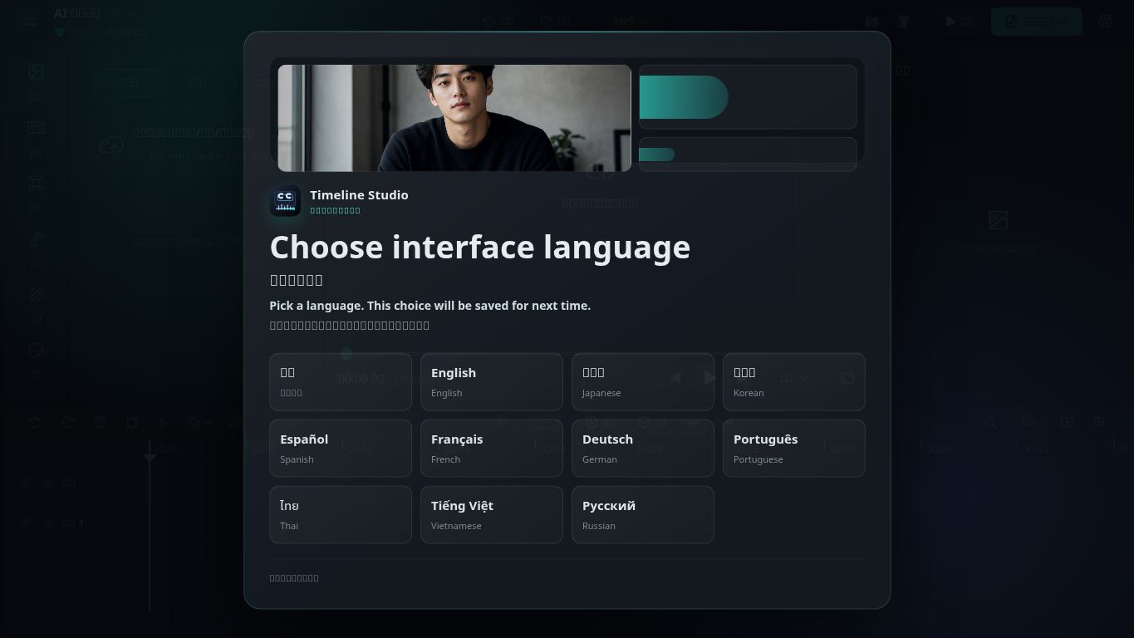Open the image media panel in the sidebar
1134x638 pixels.
(x=36, y=72)
